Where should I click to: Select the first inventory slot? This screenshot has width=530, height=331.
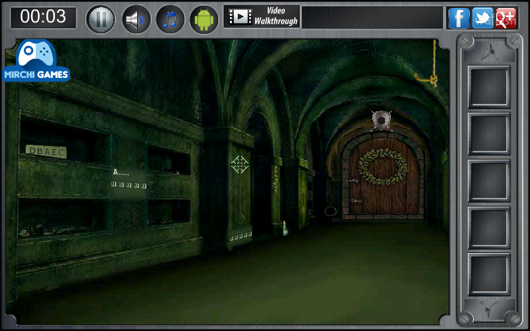(x=489, y=87)
